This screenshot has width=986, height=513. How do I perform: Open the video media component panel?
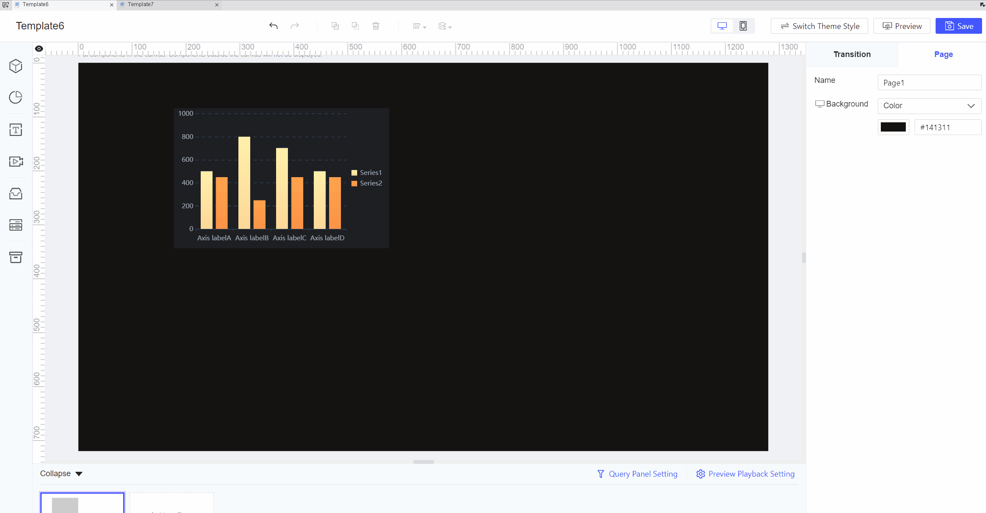16,161
